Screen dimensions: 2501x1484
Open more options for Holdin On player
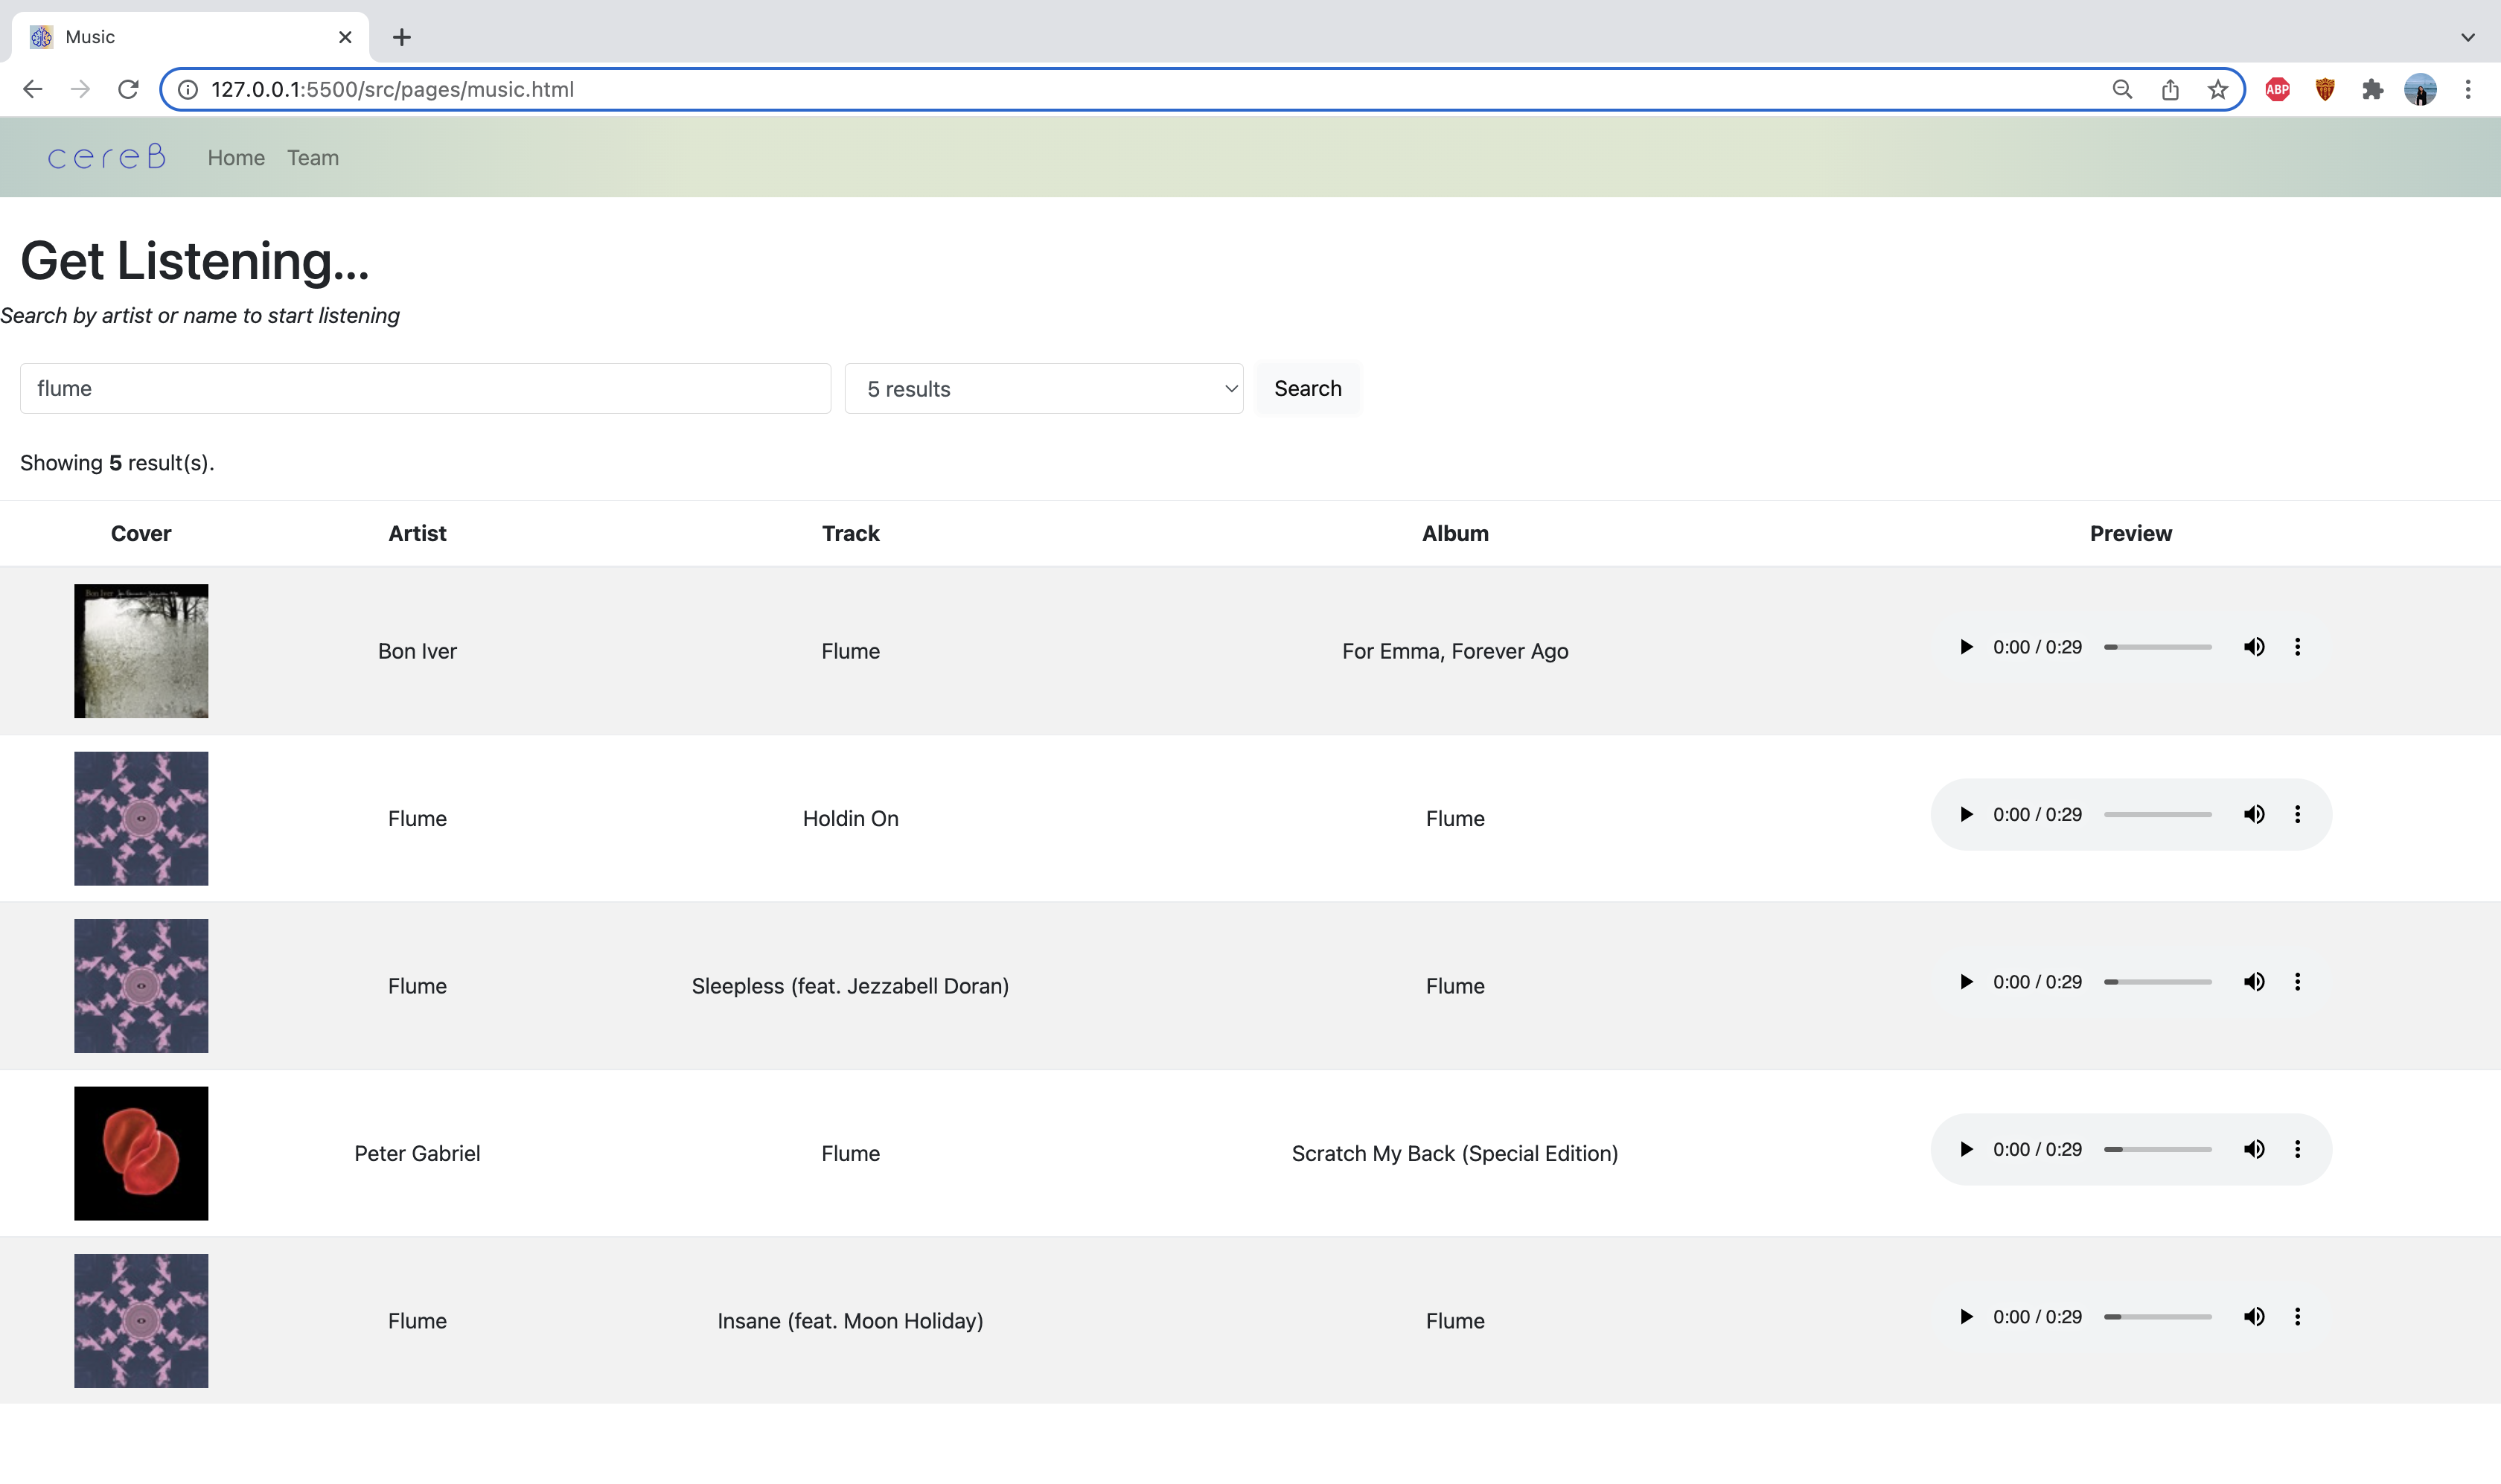coord(2297,814)
